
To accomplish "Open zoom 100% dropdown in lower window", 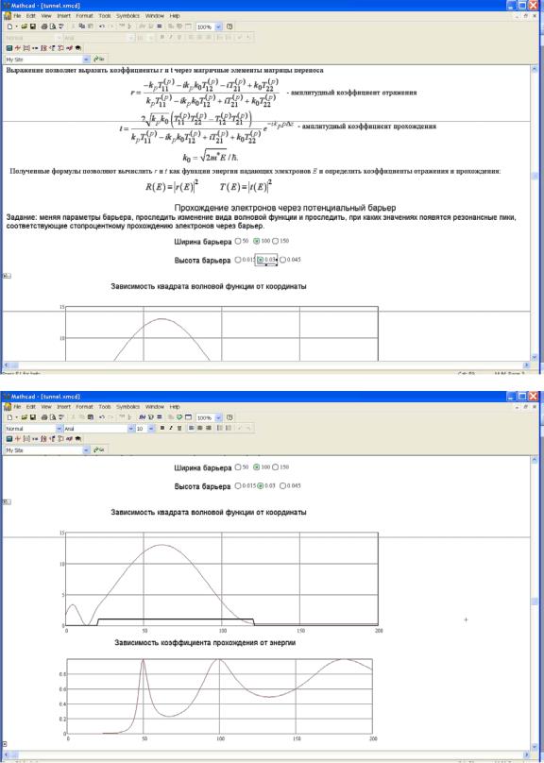I will pos(218,417).
